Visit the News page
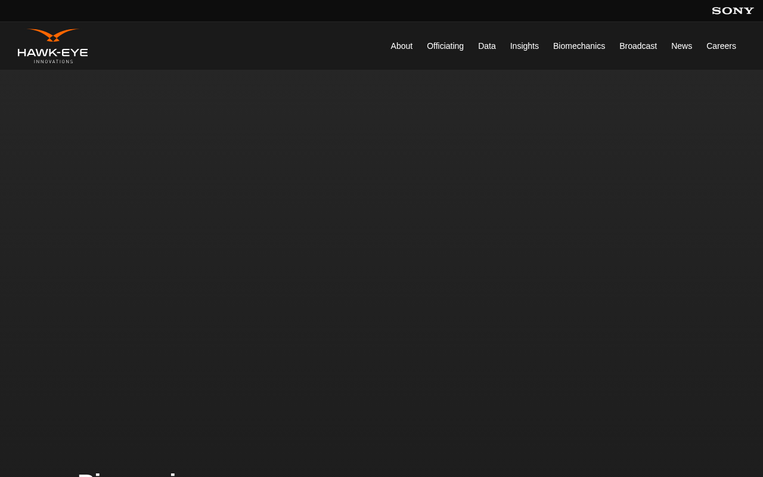 pos(681,46)
